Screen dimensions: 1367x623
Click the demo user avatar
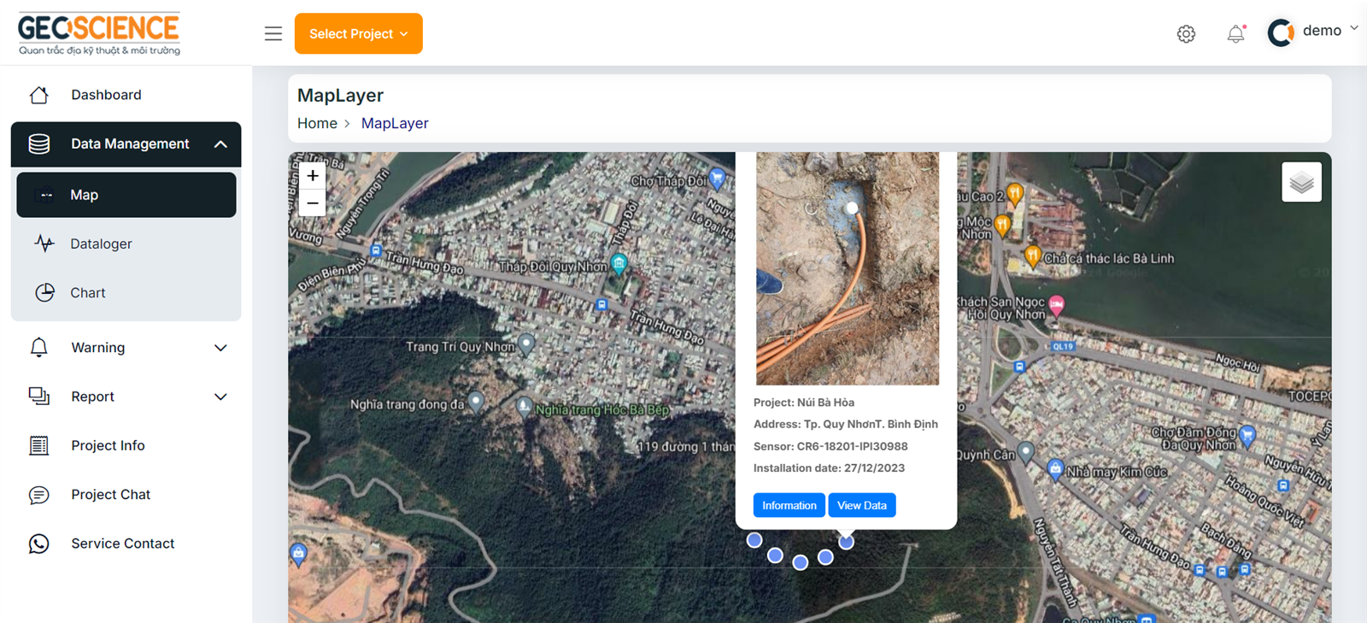[1281, 32]
